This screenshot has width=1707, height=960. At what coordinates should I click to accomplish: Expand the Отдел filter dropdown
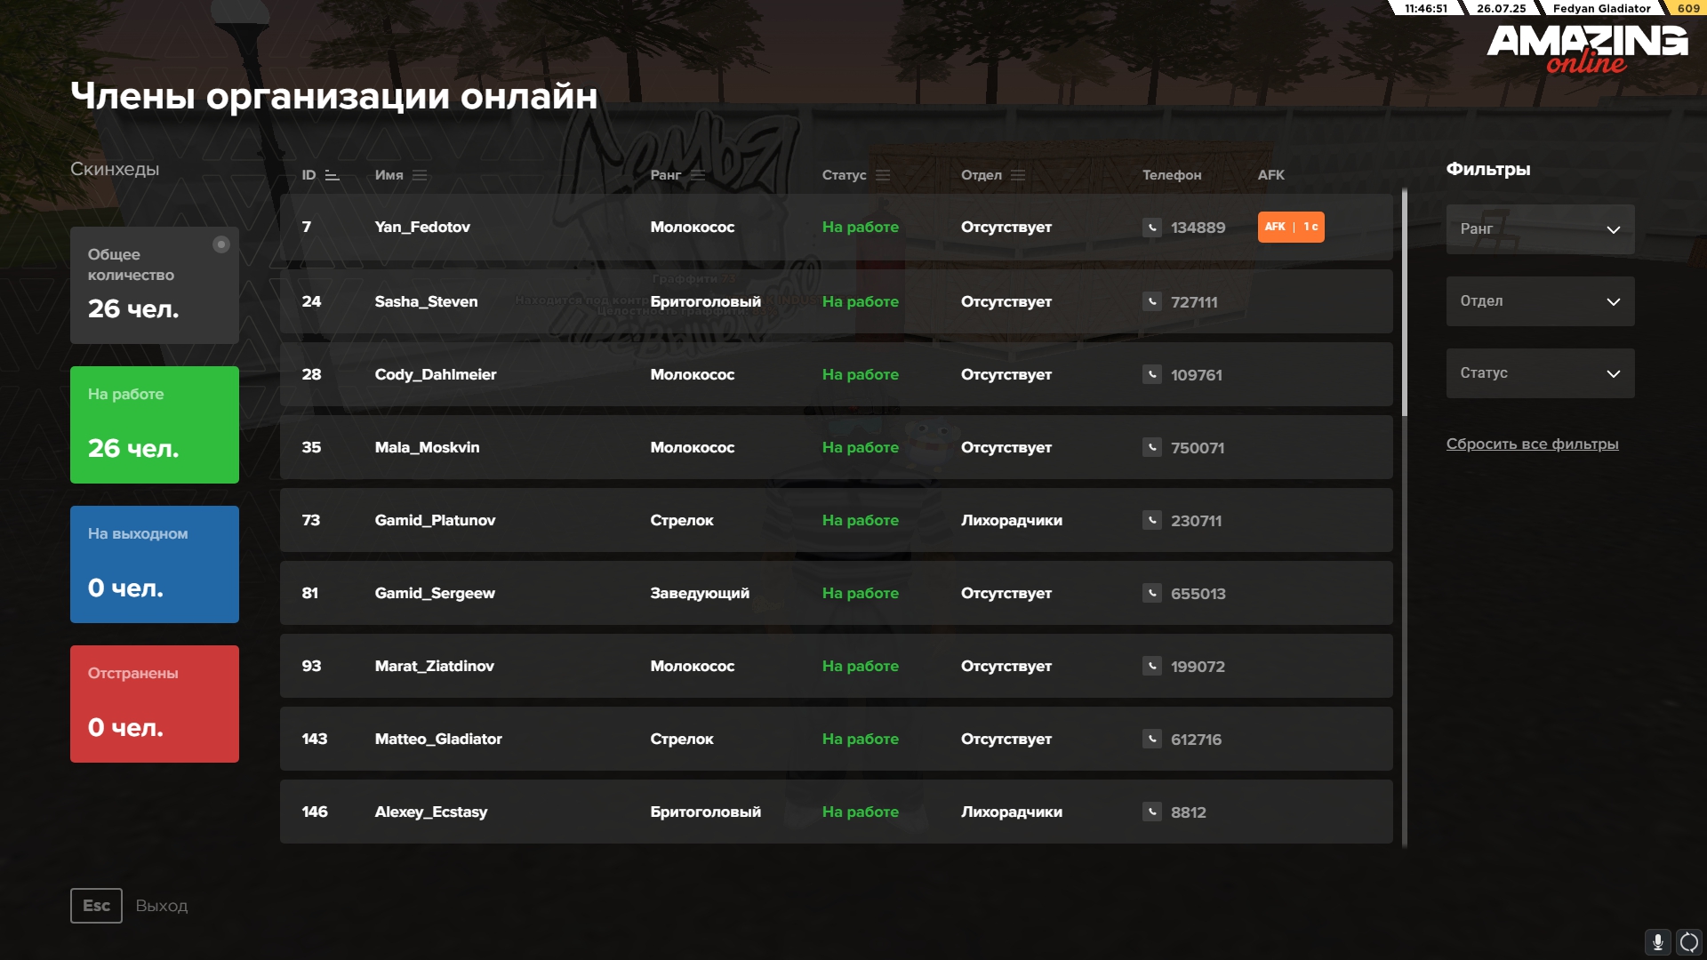tap(1540, 301)
